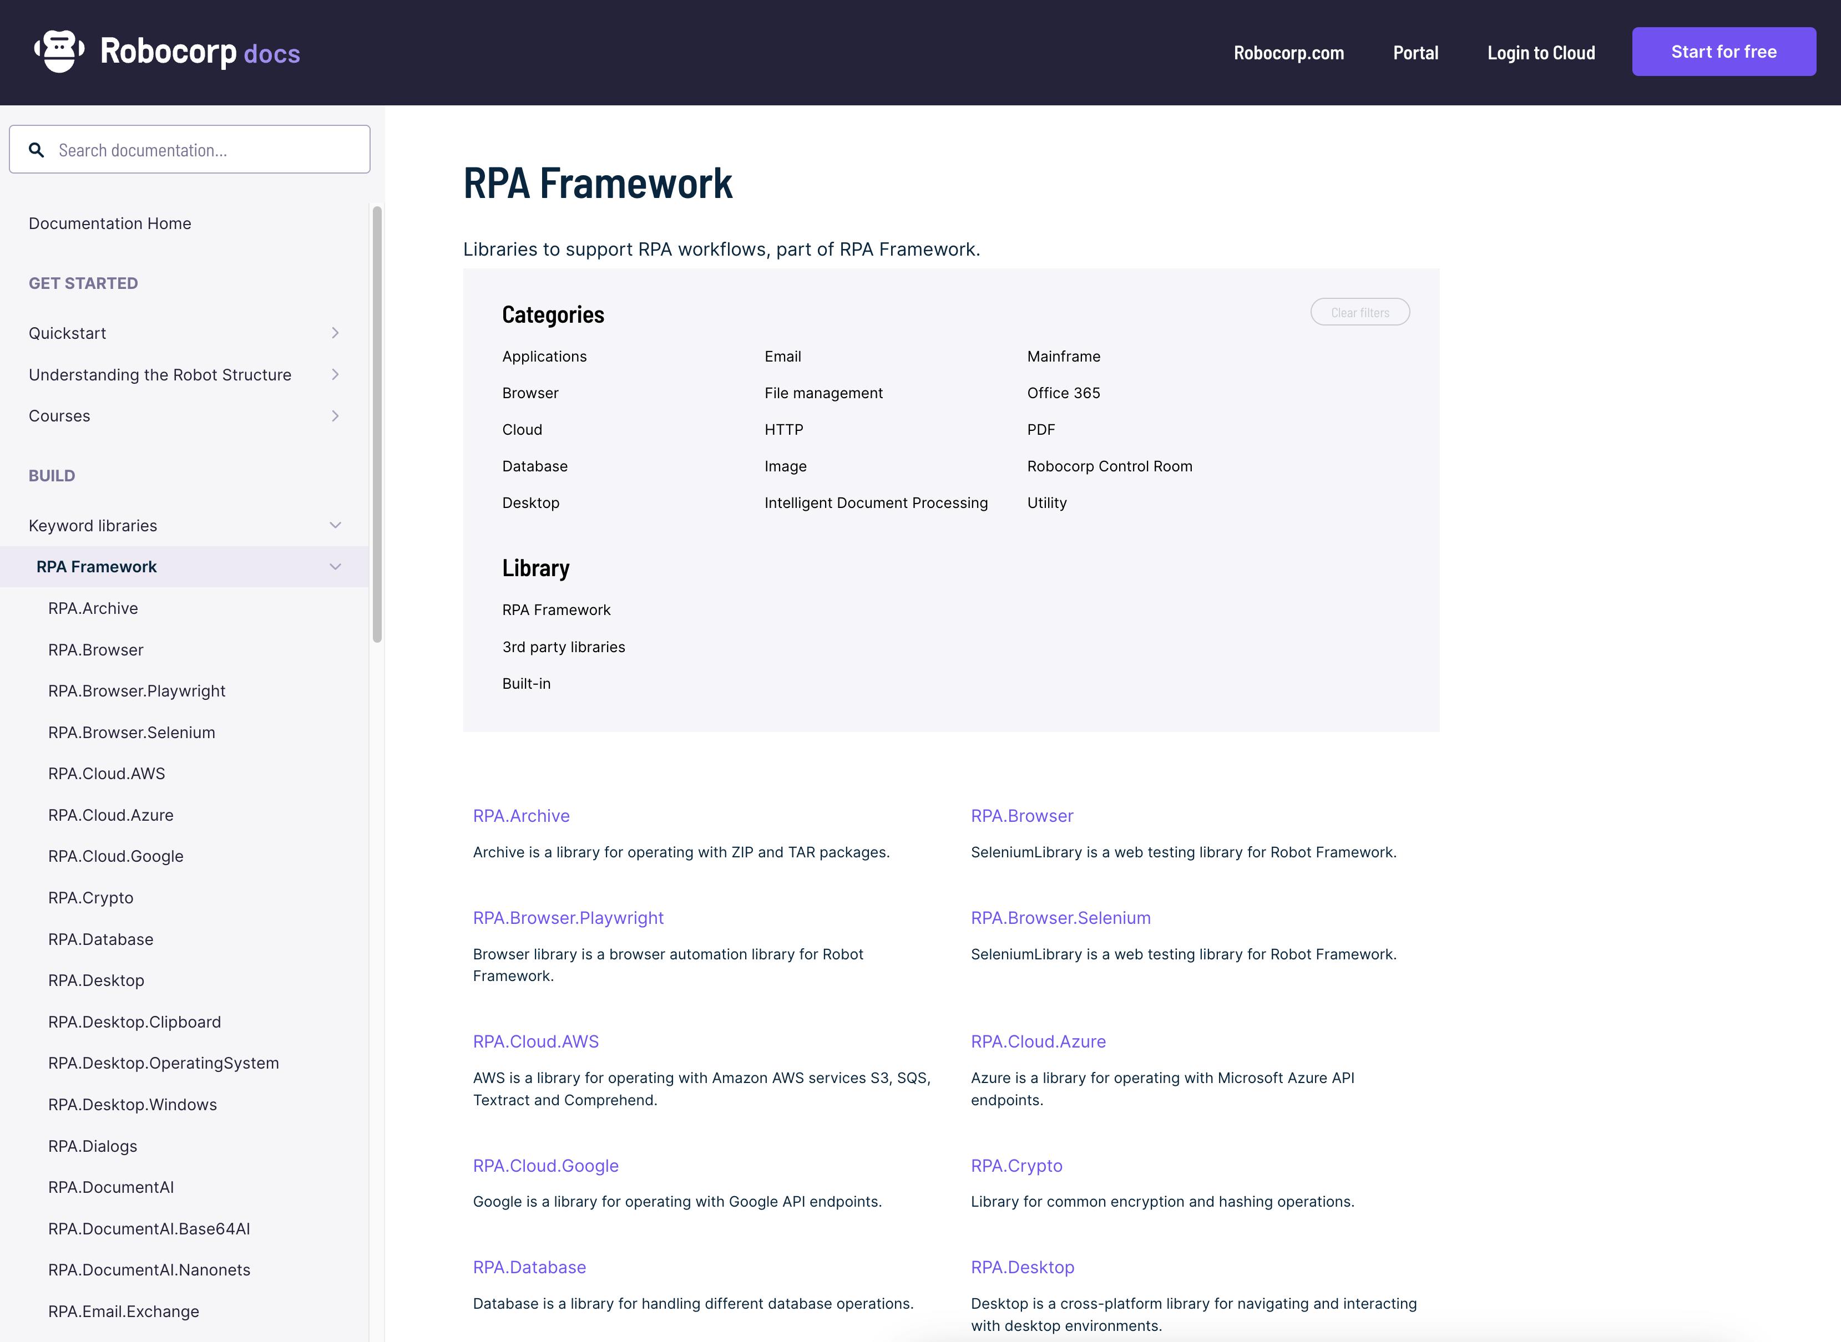Open the RPA.Archive card link
This screenshot has height=1342, width=1841.
[521, 816]
